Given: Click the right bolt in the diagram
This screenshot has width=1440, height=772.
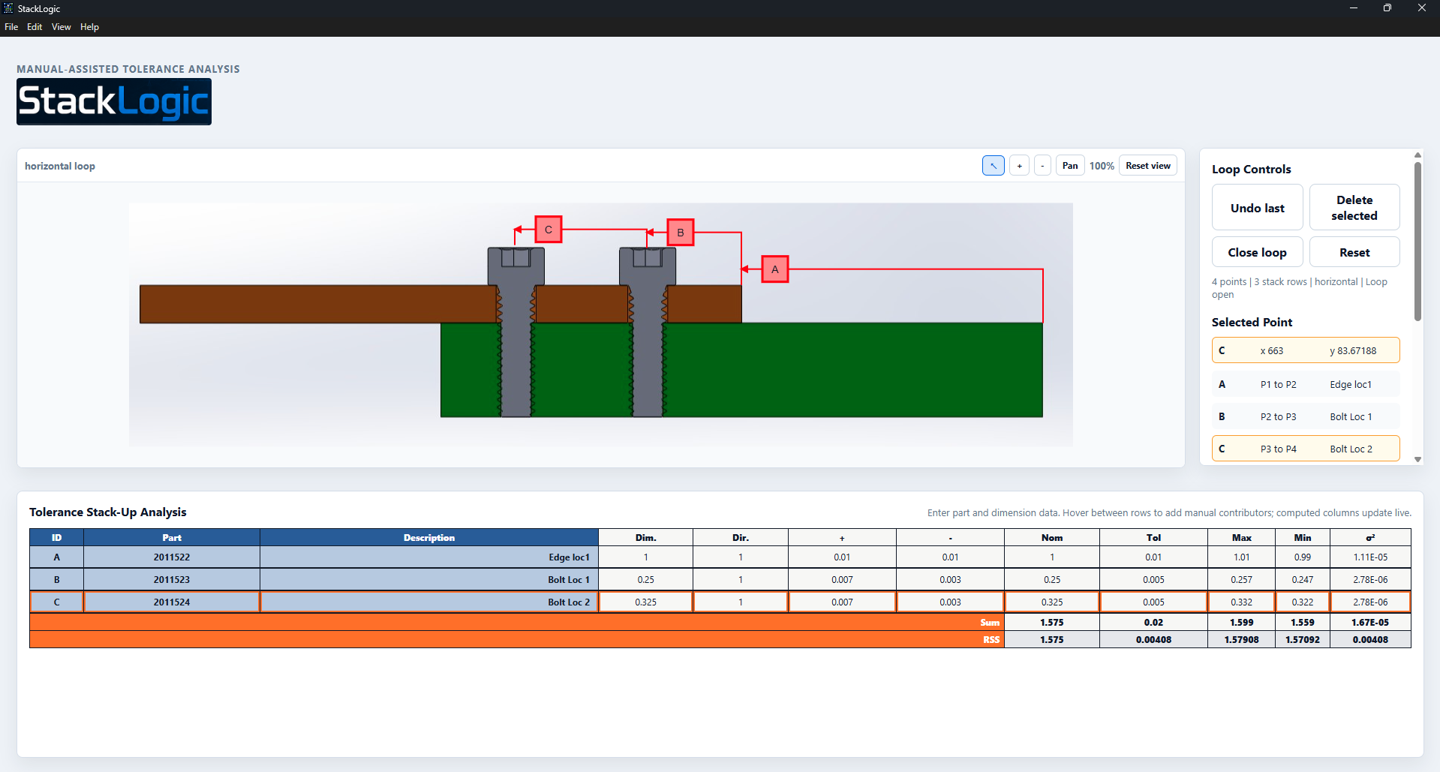Looking at the screenshot, I should click(648, 332).
